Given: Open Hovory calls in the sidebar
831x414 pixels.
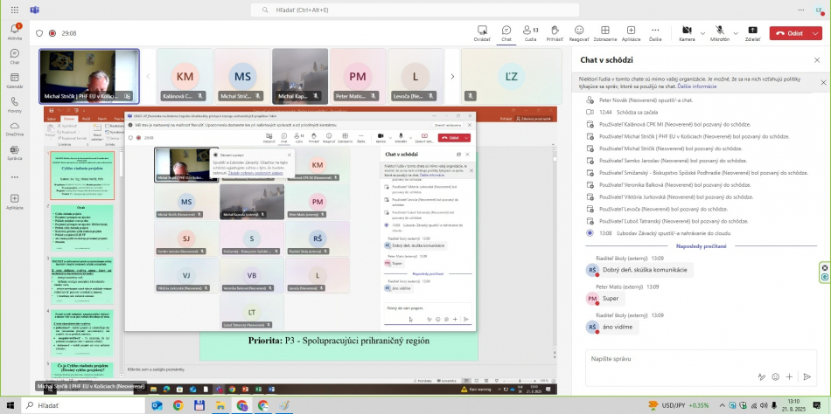Looking at the screenshot, I should [15, 105].
